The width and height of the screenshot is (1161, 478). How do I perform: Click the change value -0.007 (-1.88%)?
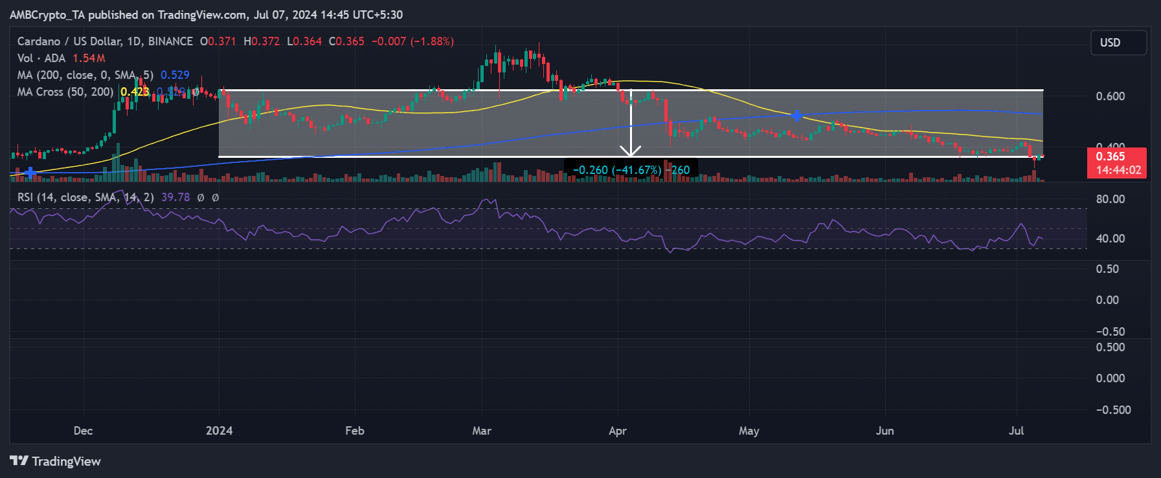pos(412,41)
